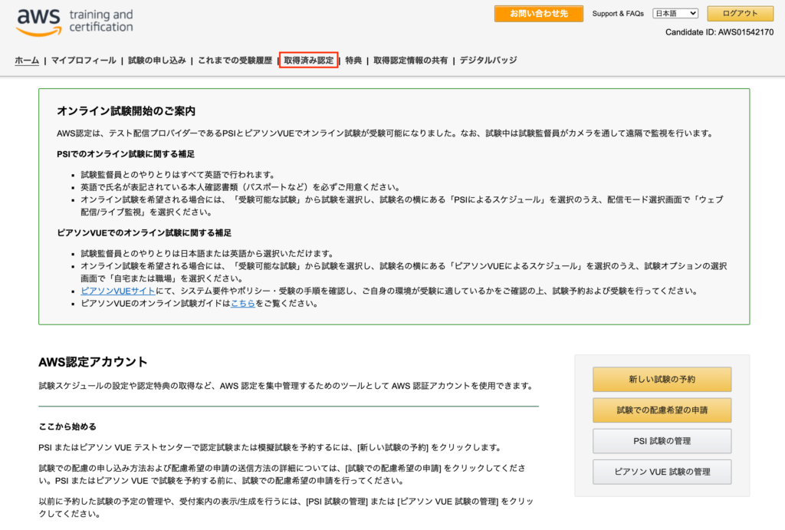
Task: Click the 試験での配慮希望の申請 button
Action: (662, 410)
